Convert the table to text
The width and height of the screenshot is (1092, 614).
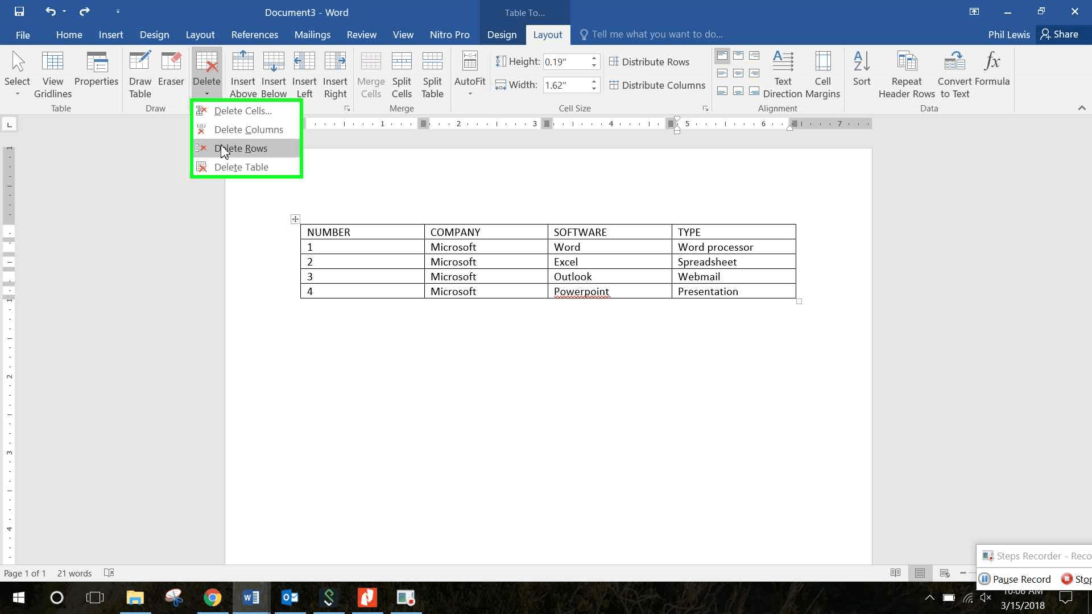954,73
